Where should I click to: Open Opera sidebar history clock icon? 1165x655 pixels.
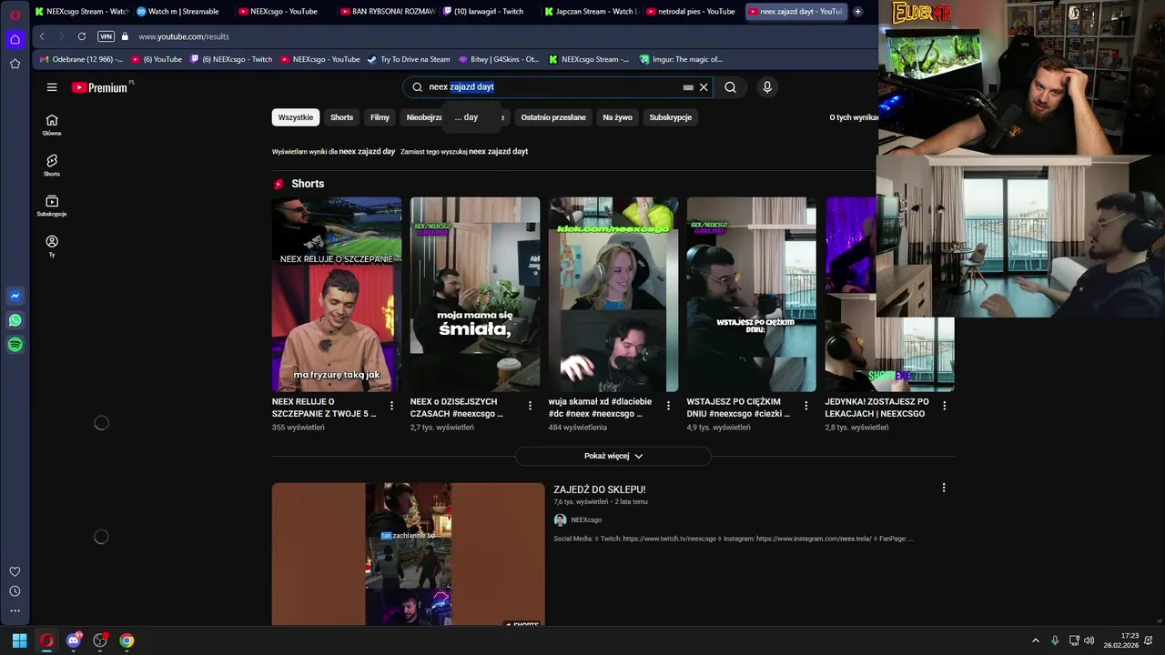pyautogui.click(x=15, y=591)
